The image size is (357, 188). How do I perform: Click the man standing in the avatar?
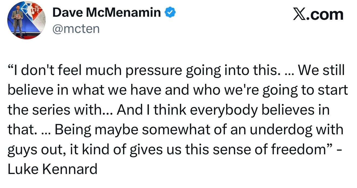pos(18,22)
